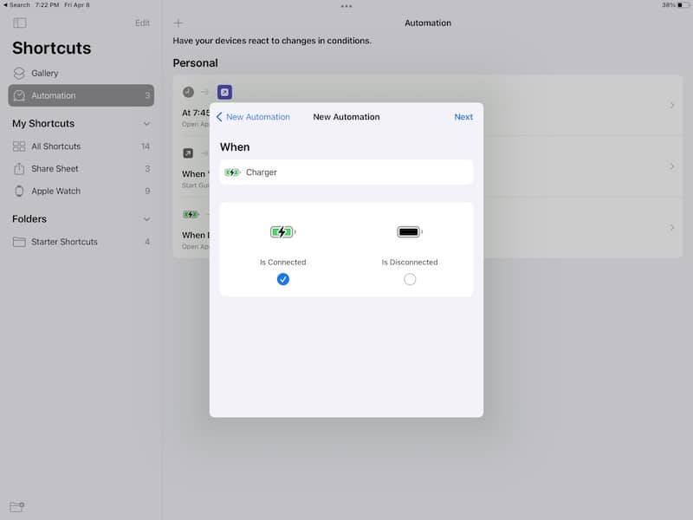Screen dimensions: 693x520
Task: Tap the charging battery Is Connected icon
Action: click(283, 231)
